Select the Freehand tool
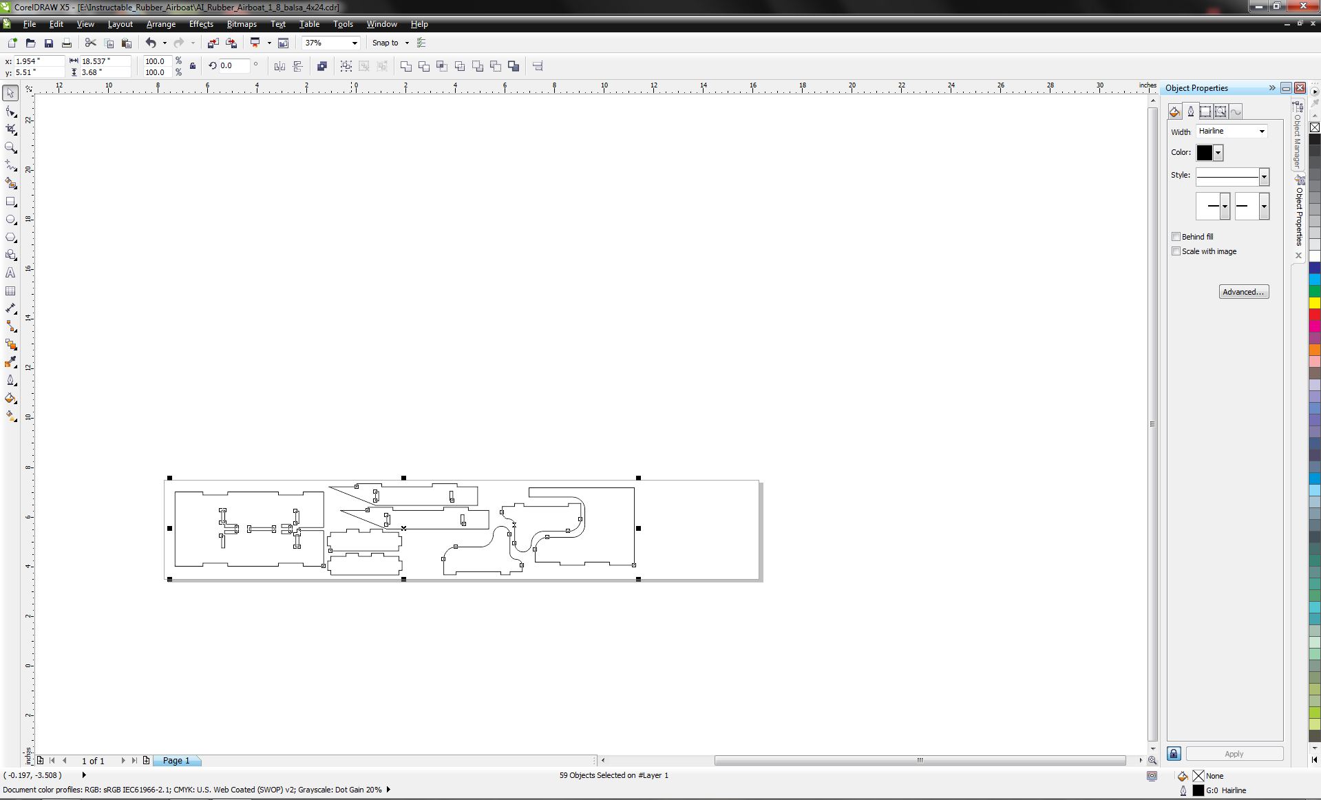 [x=11, y=165]
